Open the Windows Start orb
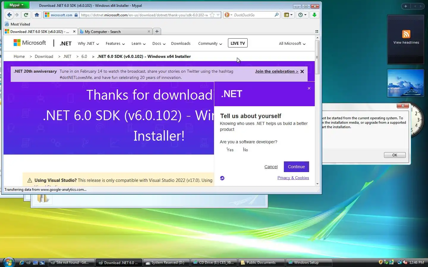 [x=8, y=262]
